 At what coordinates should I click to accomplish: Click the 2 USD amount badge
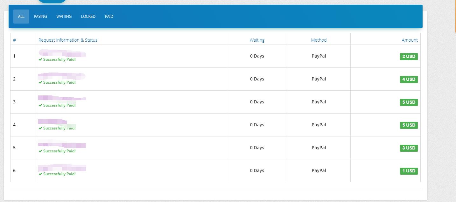tap(409, 56)
